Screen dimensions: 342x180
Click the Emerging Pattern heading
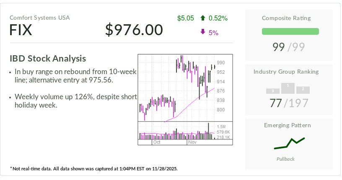pyautogui.click(x=287, y=125)
